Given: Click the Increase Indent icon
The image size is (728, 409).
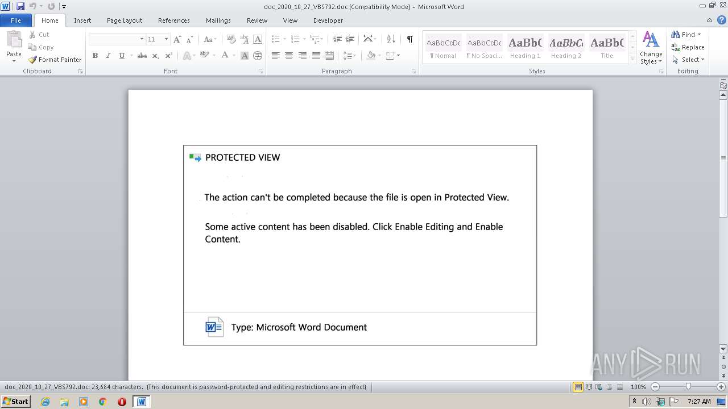Looking at the screenshot, I should [x=351, y=39].
